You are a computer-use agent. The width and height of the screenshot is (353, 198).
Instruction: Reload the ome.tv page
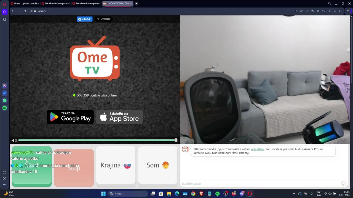point(25,11)
